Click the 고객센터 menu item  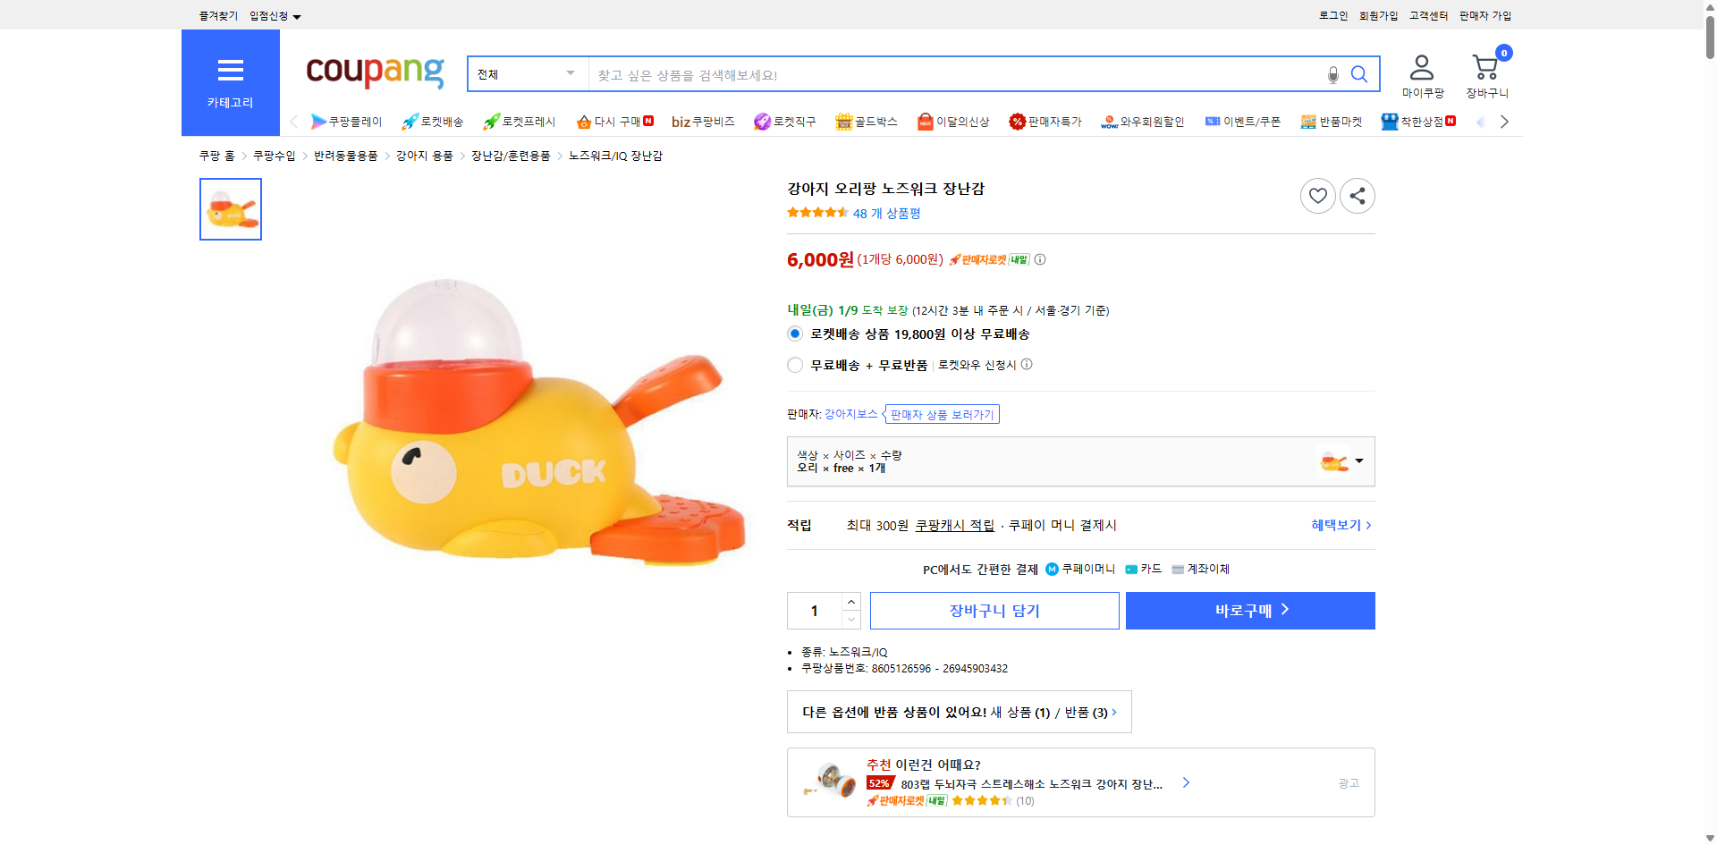point(1427,15)
